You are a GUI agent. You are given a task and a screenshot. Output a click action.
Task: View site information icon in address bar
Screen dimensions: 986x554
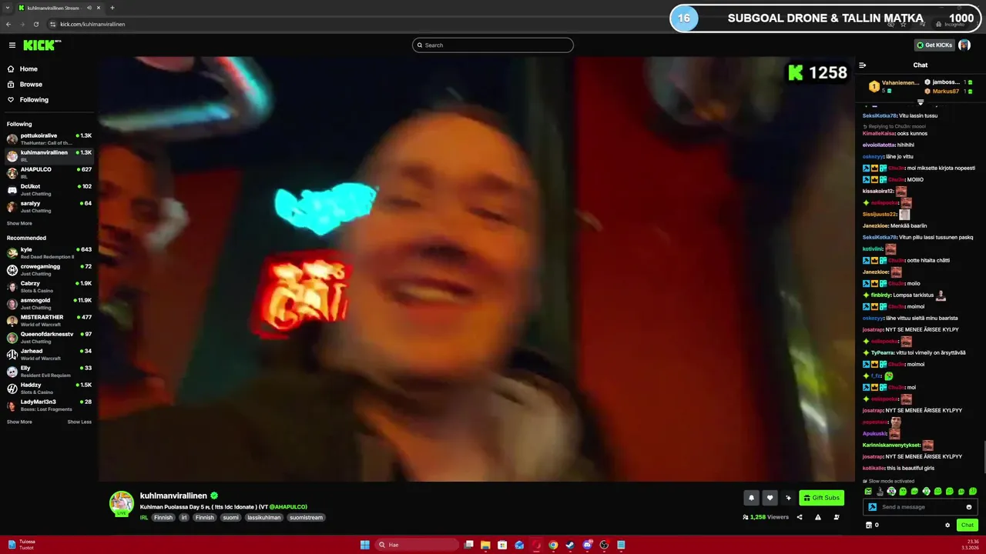(52, 24)
